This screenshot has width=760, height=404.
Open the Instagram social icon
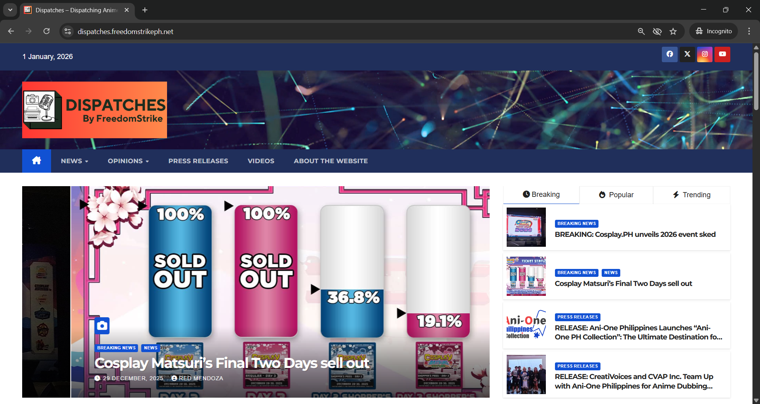click(x=705, y=54)
